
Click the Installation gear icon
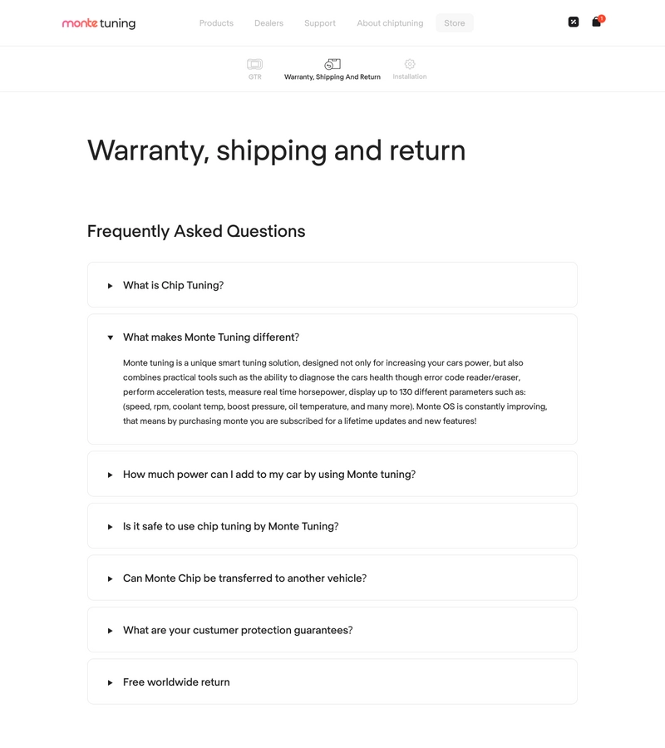click(410, 64)
